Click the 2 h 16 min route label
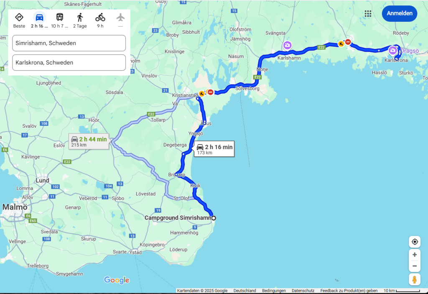 click(x=214, y=149)
